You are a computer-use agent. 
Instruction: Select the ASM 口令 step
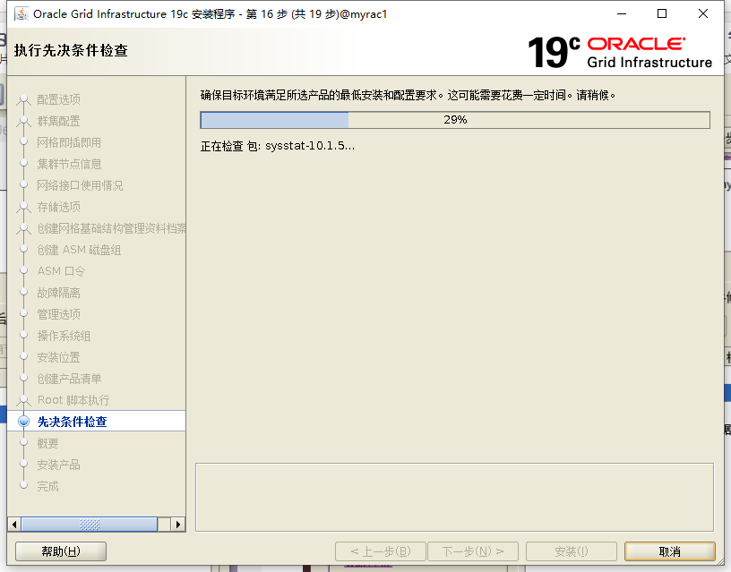pos(61,271)
